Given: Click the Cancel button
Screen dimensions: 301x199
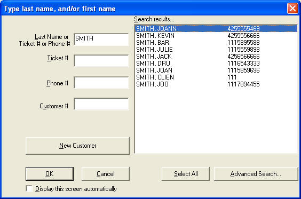Looking at the screenshot, I should (106, 174).
